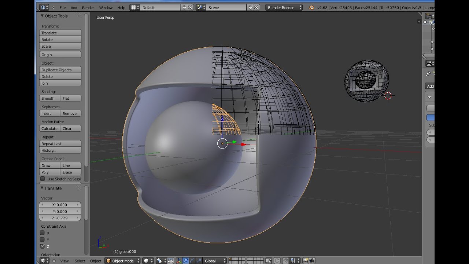
Task: Toggle lock camera and layers icon
Action: coord(269,261)
